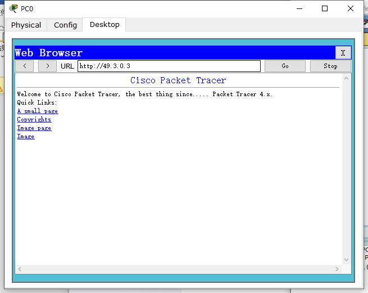Open the 'Image' link
368x293 pixels.
[x=26, y=137]
